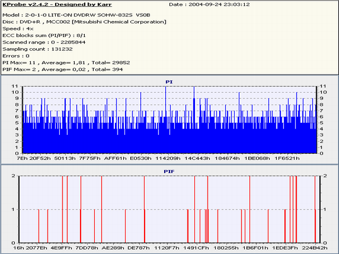Click the 1F6521h axis label
Viewport: 339px width, 254px height.
pyautogui.click(x=287, y=158)
